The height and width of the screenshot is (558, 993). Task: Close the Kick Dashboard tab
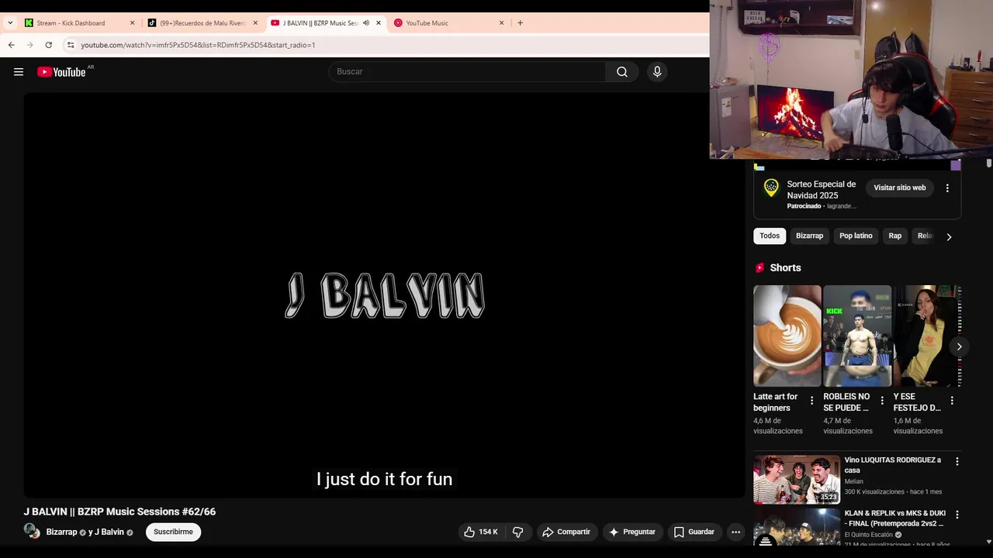132,23
